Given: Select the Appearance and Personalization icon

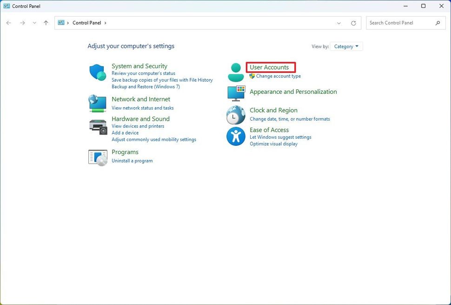Looking at the screenshot, I should [x=236, y=93].
